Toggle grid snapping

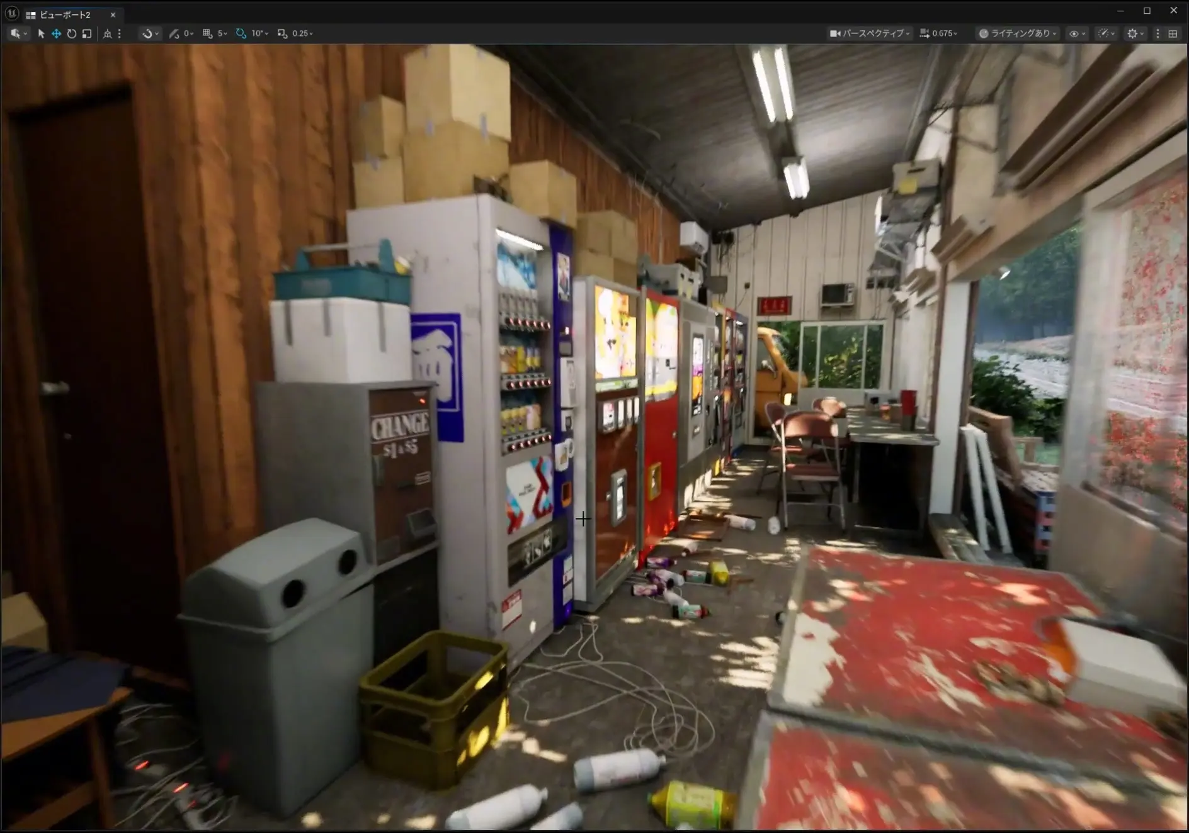[208, 33]
